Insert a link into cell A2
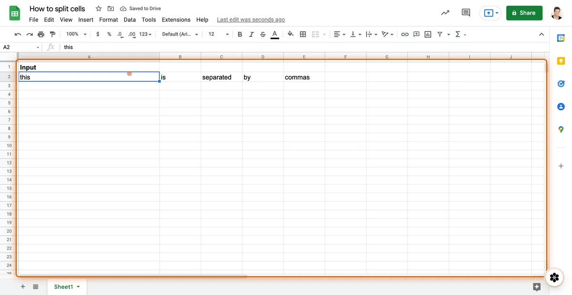Viewport: 572px width, 295px height. (405, 34)
